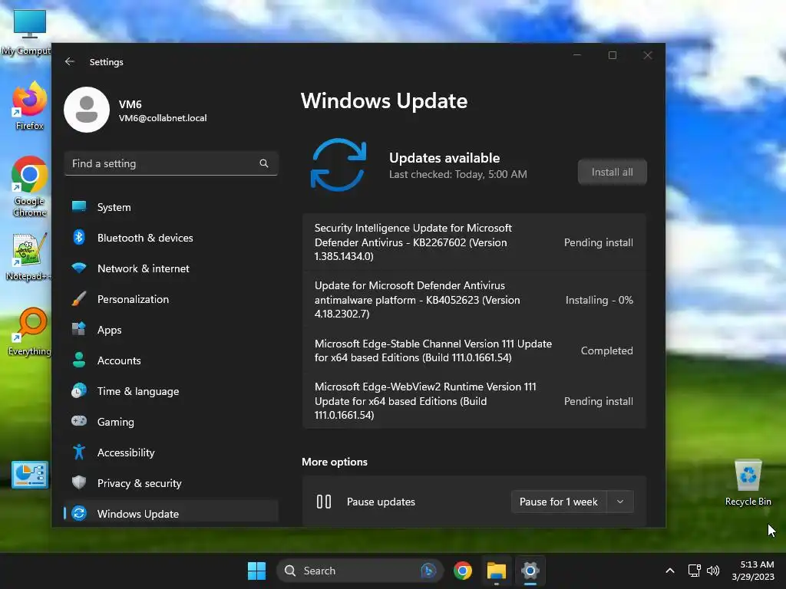Open File Explorer from the taskbar
Image resolution: width=786 pixels, height=589 pixels.
click(x=497, y=571)
